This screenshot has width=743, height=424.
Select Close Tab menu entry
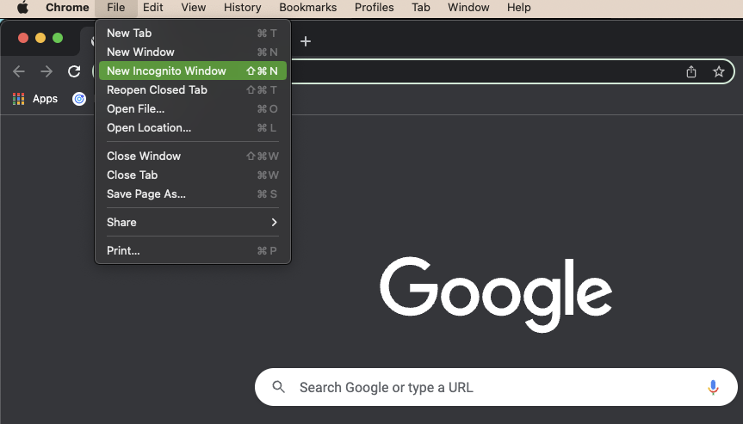click(192, 175)
